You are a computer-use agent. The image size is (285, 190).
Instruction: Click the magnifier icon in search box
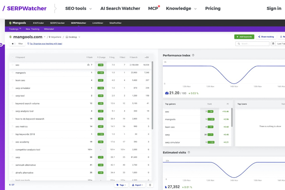[x=239, y=44]
